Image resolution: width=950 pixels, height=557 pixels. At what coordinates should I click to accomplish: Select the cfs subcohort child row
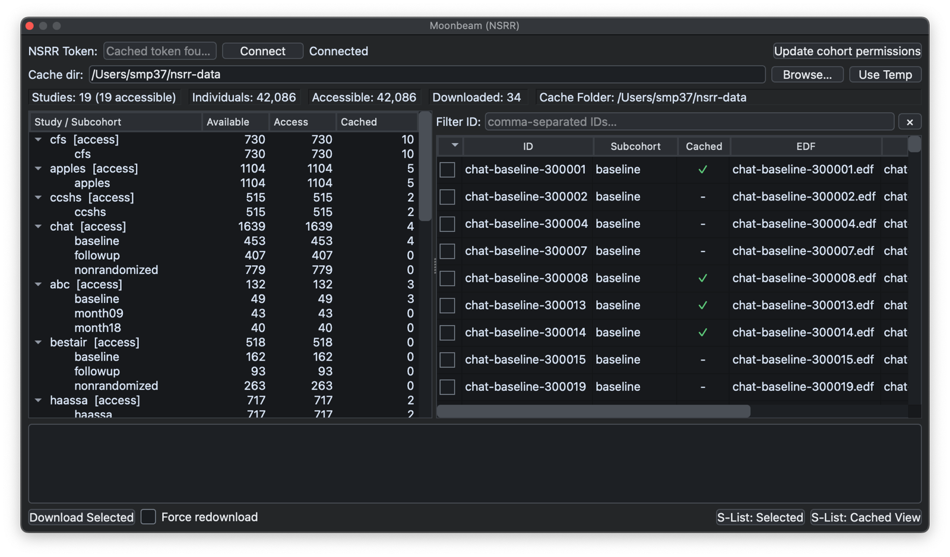[224, 154]
